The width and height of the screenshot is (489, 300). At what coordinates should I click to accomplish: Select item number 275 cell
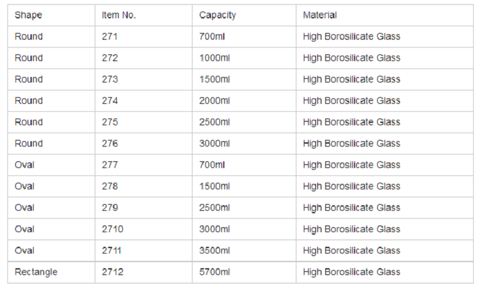pyautogui.click(x=110, y=122)
